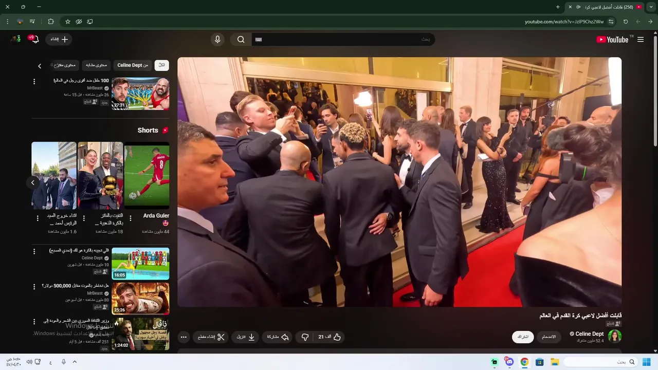Open the browser media control icon
The height and width of the screenshot is (370, 658).
pos(32,22)
